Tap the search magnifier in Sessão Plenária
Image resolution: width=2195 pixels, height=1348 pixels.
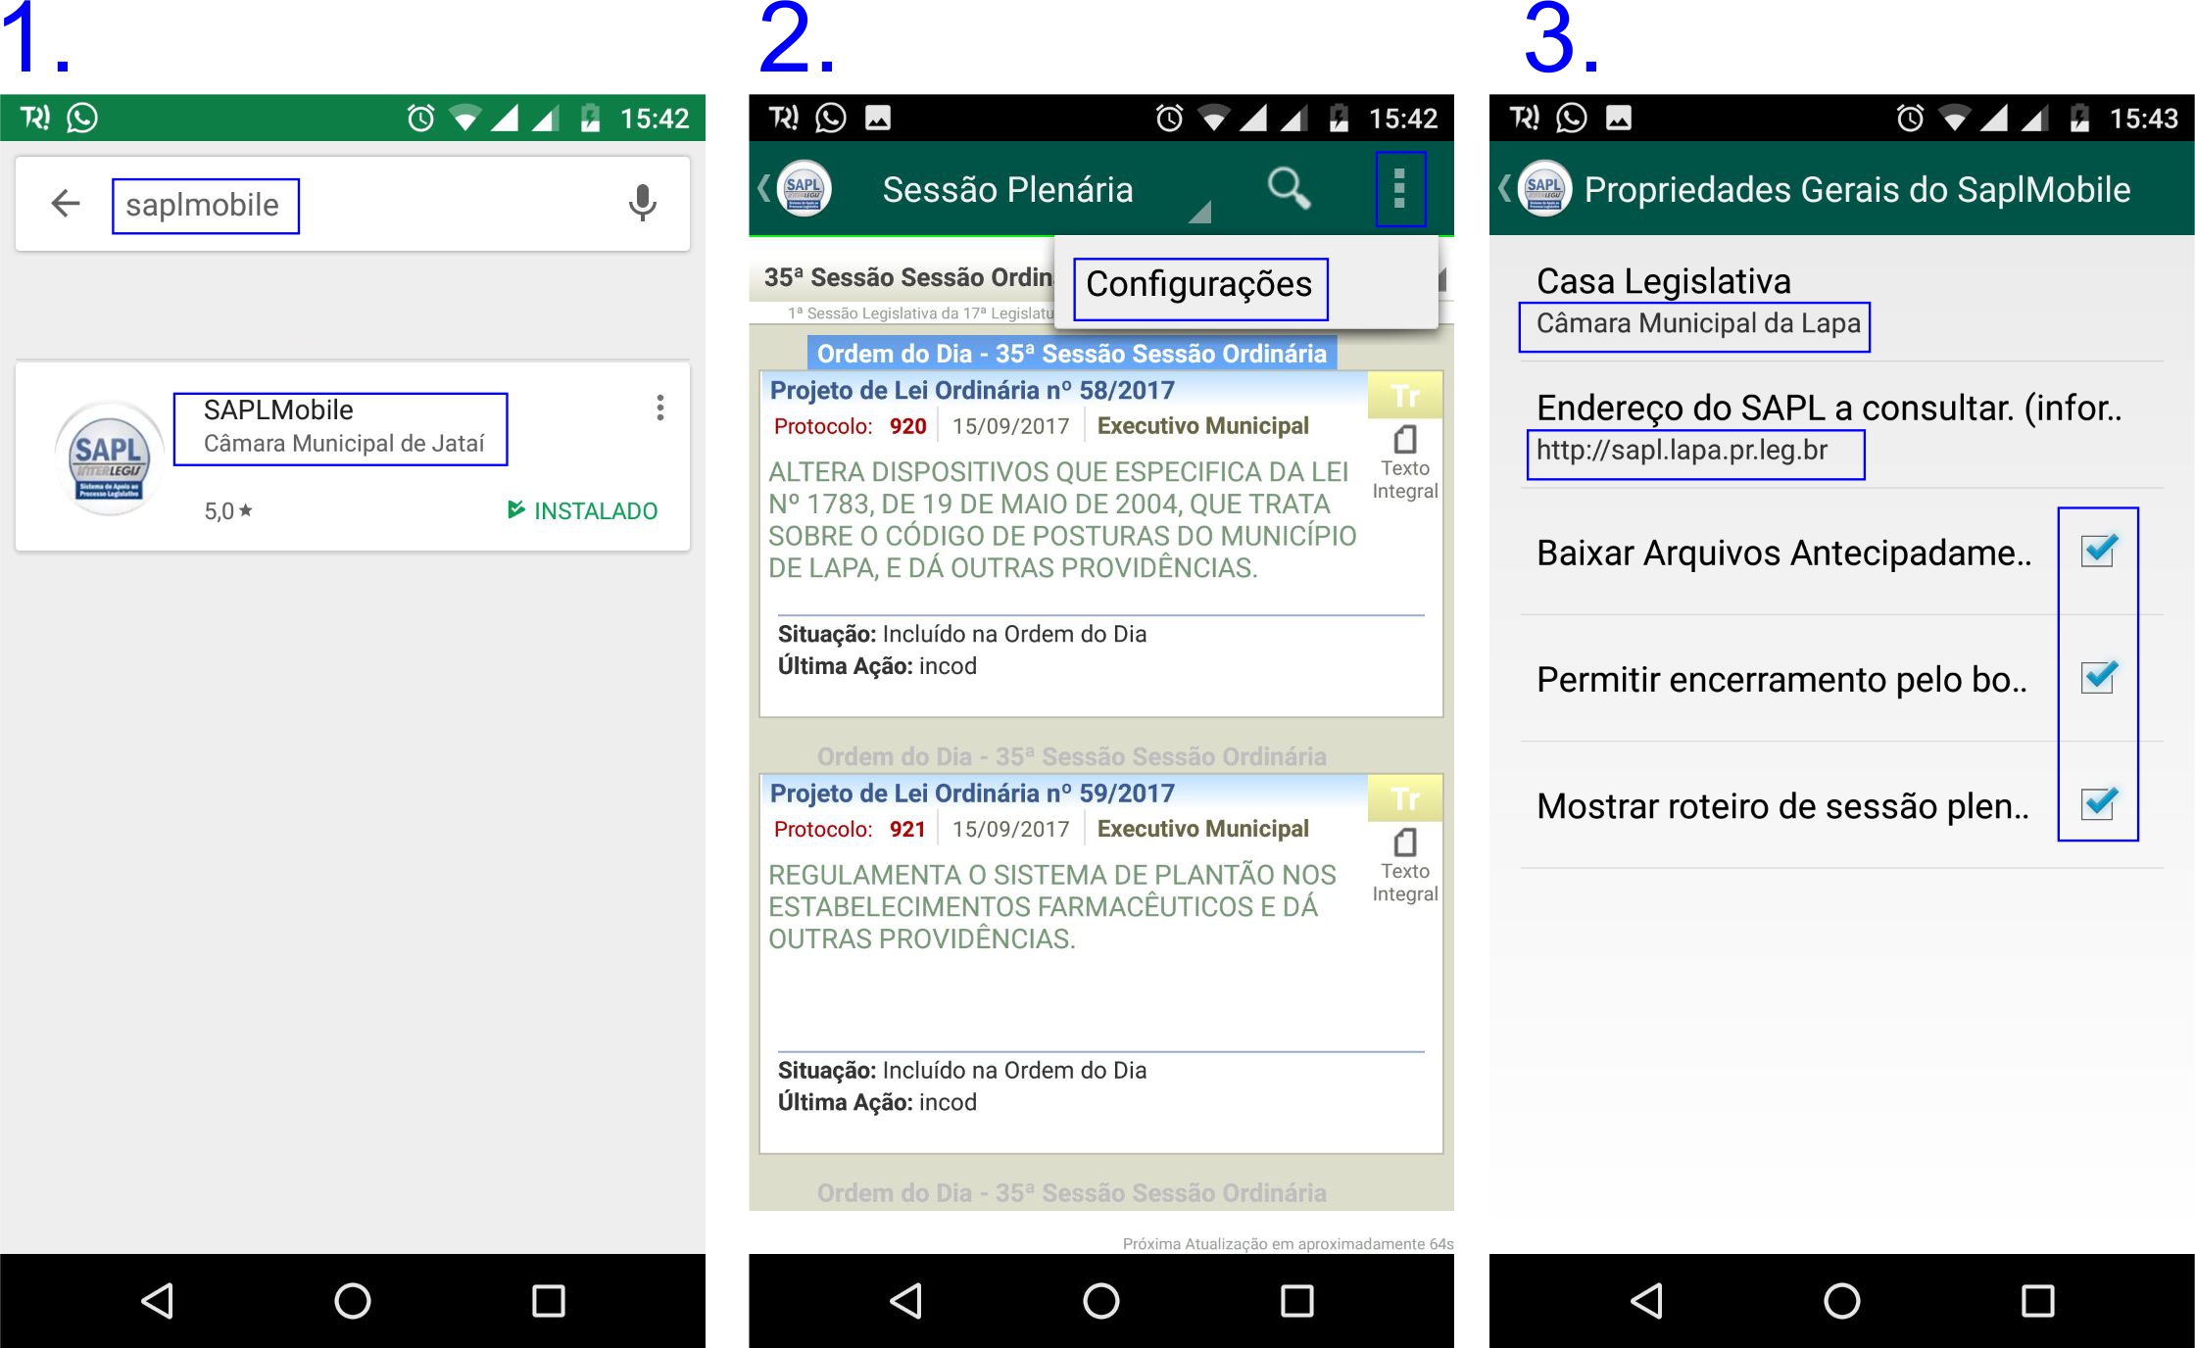click(x=1288, y=188)
